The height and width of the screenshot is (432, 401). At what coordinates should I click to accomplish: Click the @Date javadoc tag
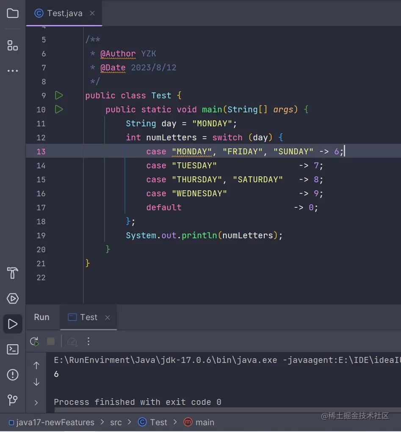pos(113,68)
